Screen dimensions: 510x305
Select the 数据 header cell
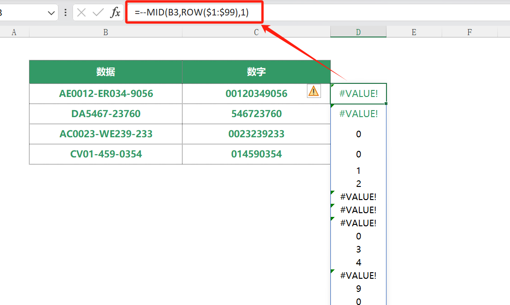[106, 72]
